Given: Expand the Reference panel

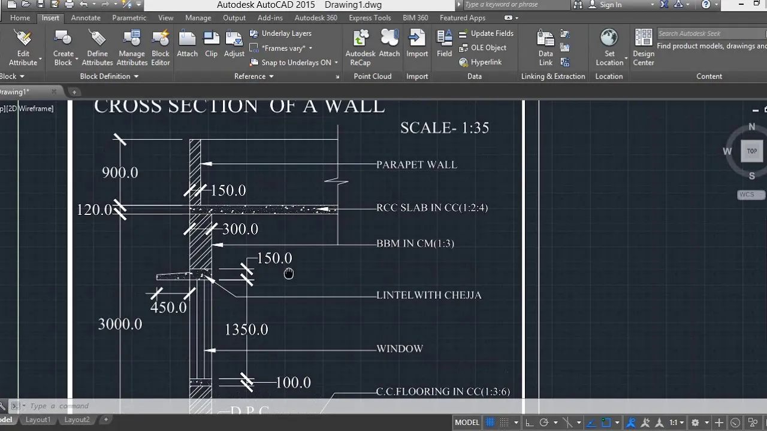Looking at the screenshot, I should [271, 76].
